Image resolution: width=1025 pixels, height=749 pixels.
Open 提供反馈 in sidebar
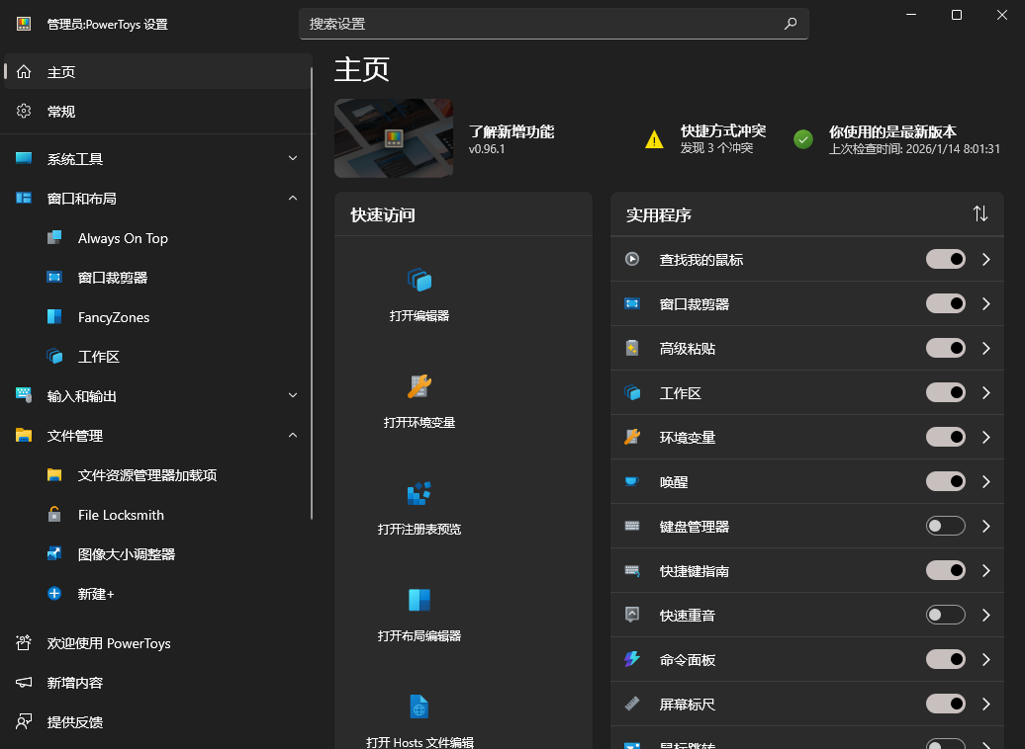click(157, 721)
